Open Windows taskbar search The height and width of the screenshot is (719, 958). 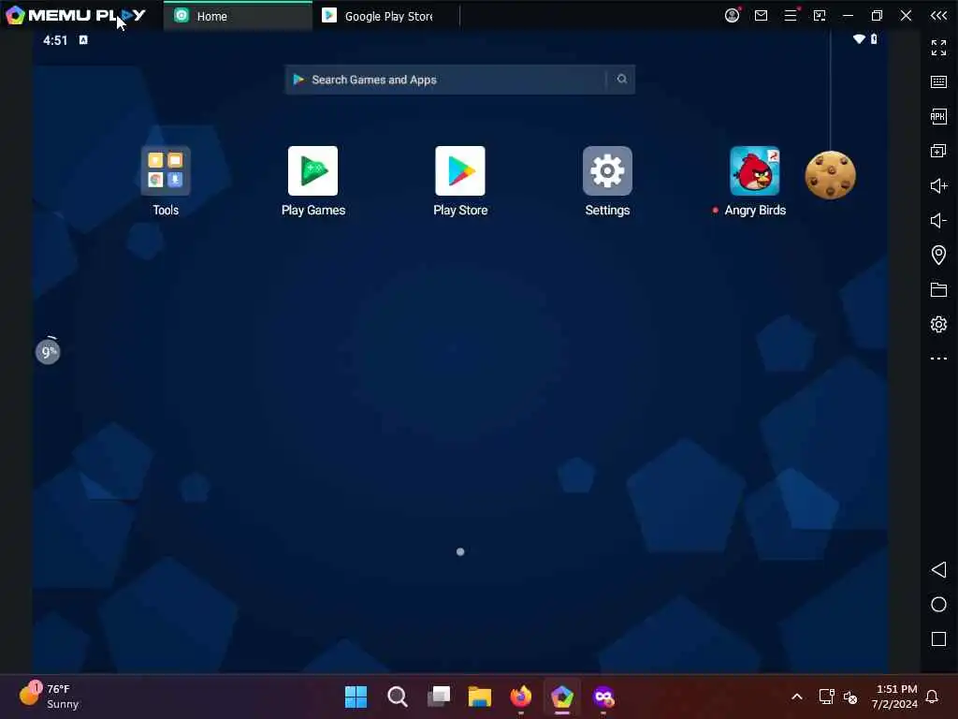click(x=397, y=697)
